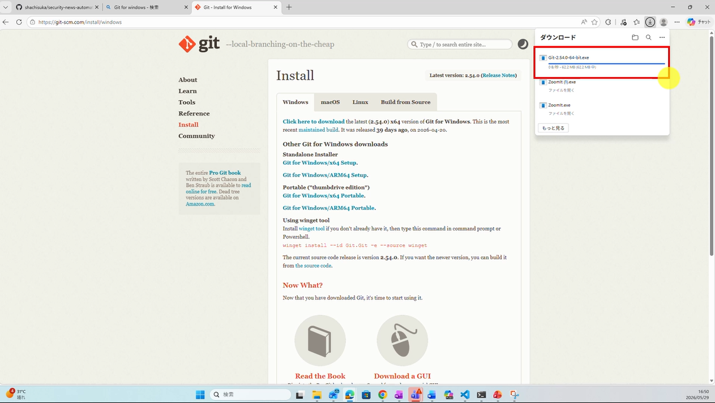Open Downloads panel more options menu
The image size is (715, 403).
coord(662,37)
